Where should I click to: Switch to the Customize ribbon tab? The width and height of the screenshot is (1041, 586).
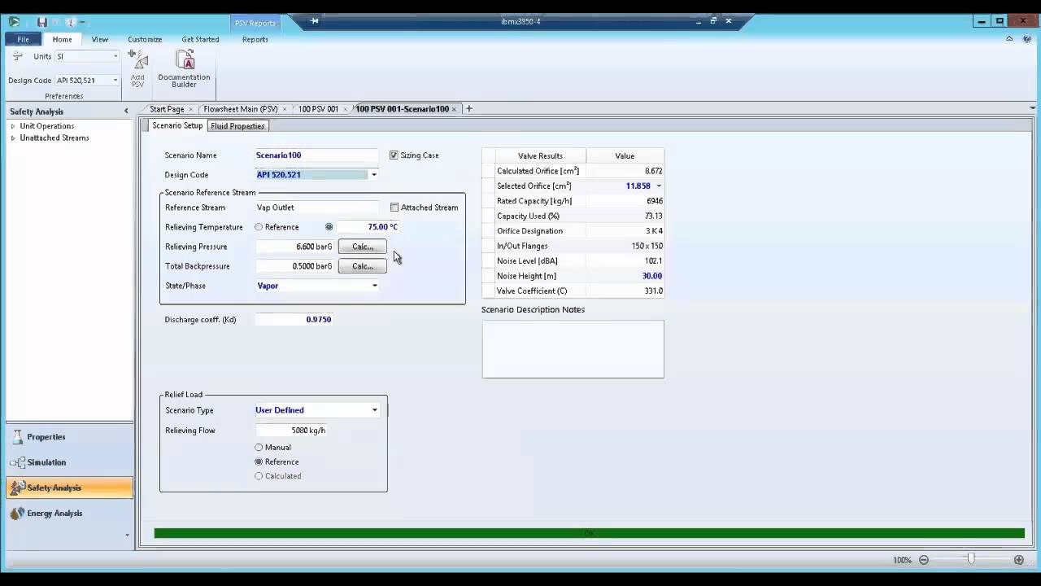point(145,39)
